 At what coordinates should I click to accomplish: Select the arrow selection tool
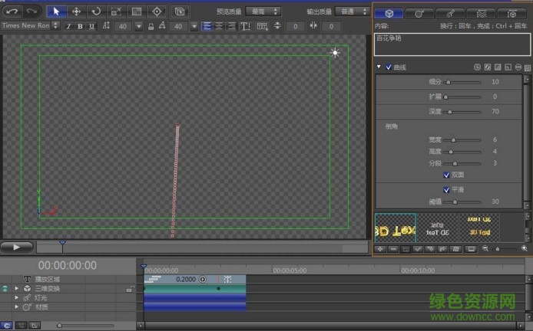(57, 11)
